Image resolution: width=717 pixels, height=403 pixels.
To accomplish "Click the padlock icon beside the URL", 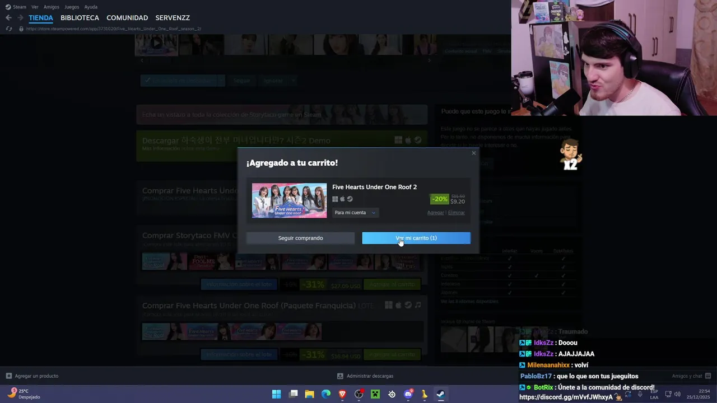I will [21, 29].
